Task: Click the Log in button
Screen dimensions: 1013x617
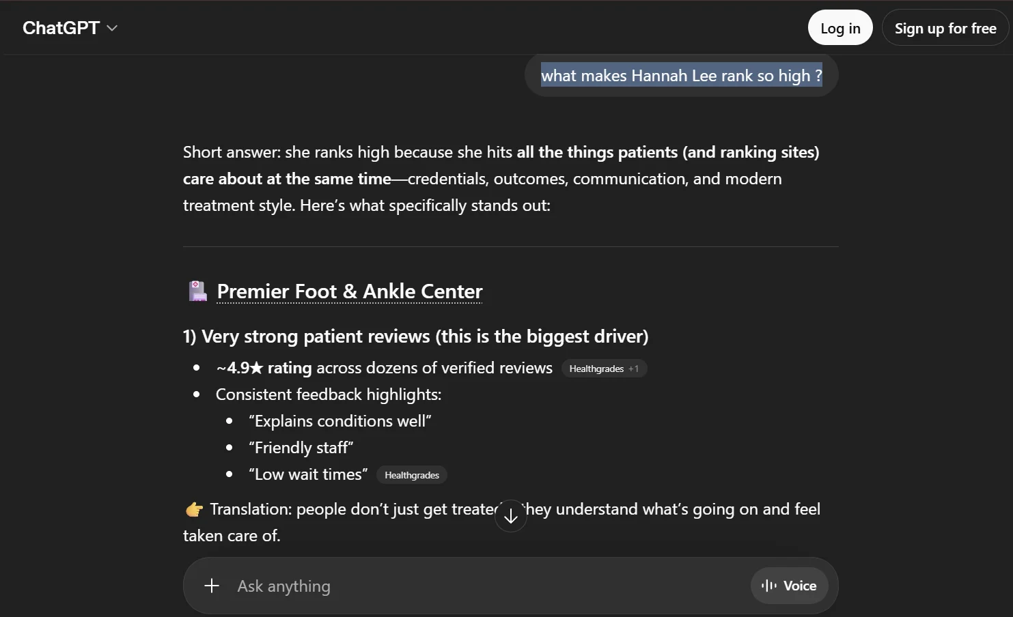Action: tap(840, 28)
